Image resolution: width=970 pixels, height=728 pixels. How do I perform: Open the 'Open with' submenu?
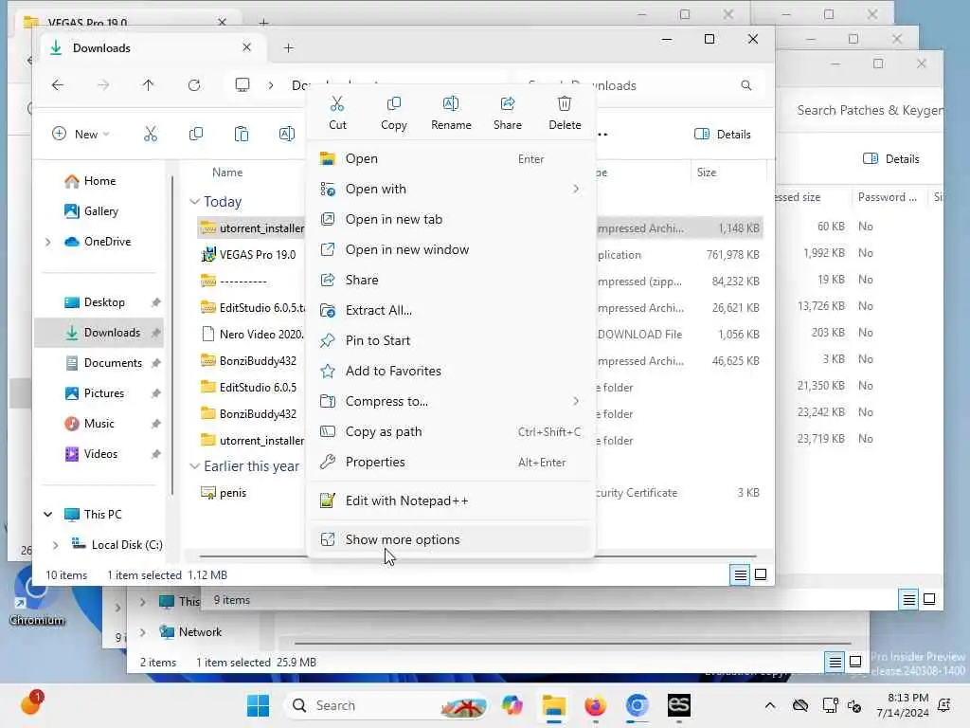451,189
